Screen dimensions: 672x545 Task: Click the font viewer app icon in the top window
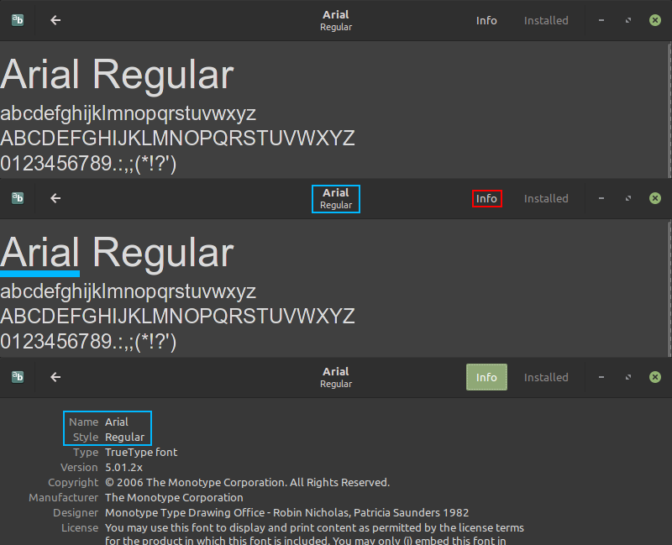[x=18, y=20]
